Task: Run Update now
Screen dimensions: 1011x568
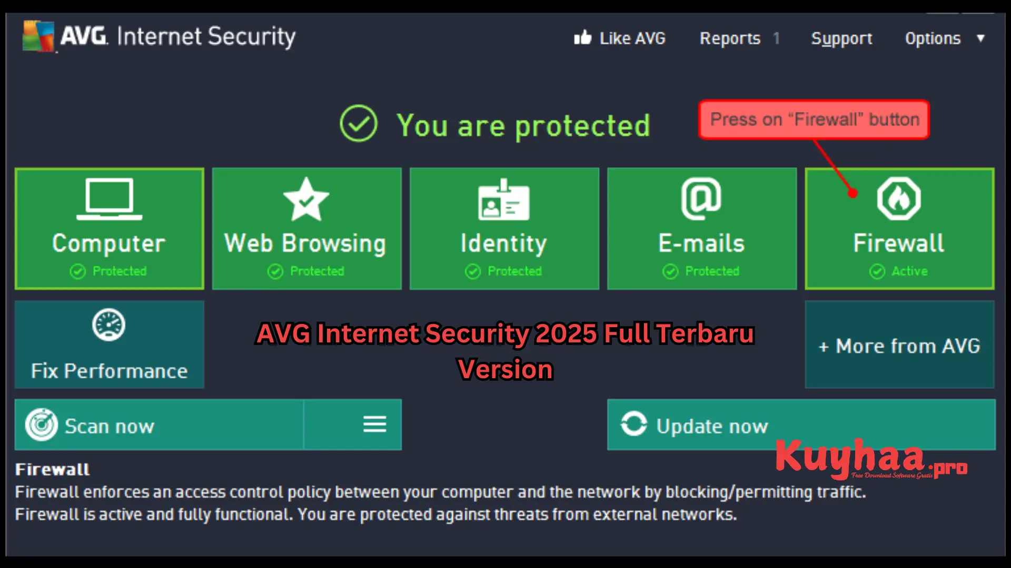Action: pyautogui.click(x=711, y=425)
